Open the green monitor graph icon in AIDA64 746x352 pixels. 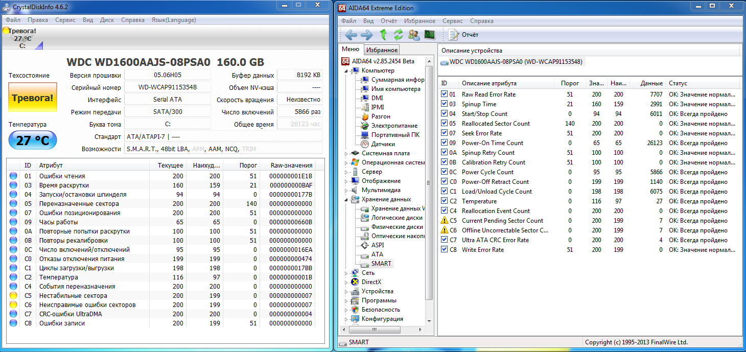[x=430, y=35]
